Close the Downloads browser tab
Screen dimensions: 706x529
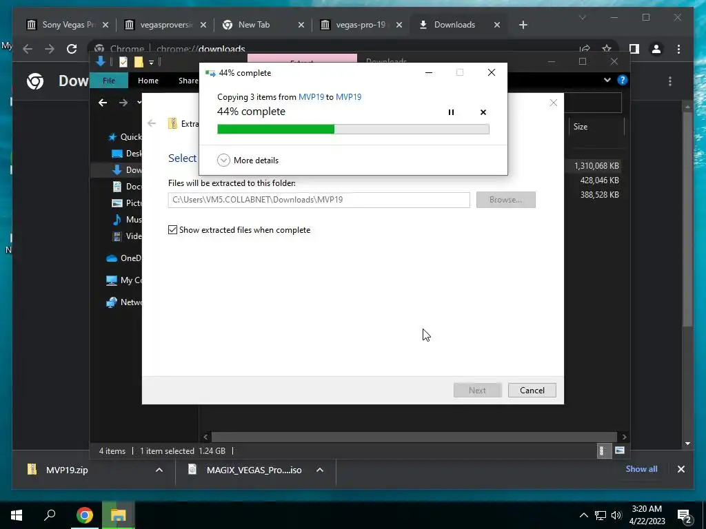497,25
